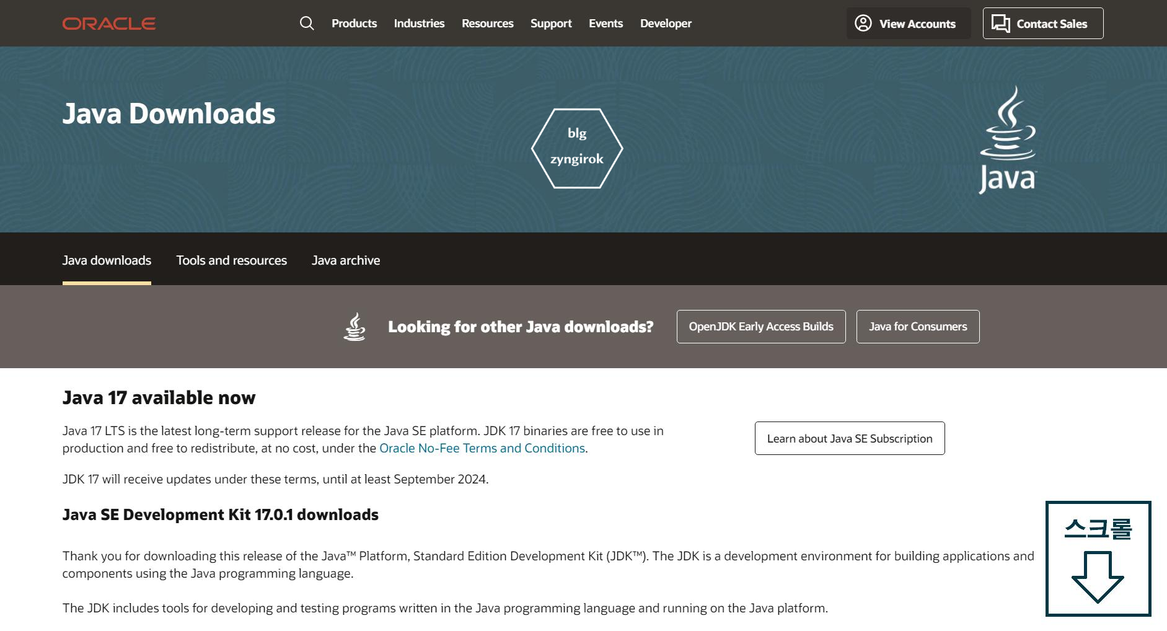This screenshot has width=1167, height=631.
Task: Open the Industries menu
Action: (x=419, y=24)
